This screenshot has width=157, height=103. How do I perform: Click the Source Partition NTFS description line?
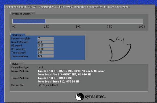click(71, 71)
